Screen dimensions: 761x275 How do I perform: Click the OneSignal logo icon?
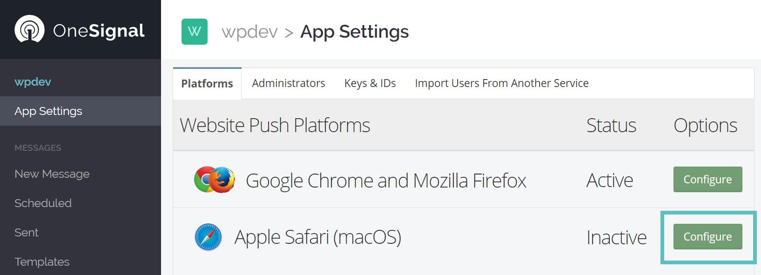(29, 29)
